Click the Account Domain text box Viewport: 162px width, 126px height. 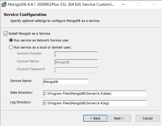point(76,55)
